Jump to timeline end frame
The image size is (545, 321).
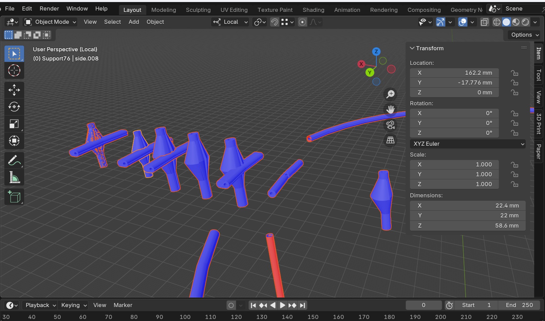point(303,305)
